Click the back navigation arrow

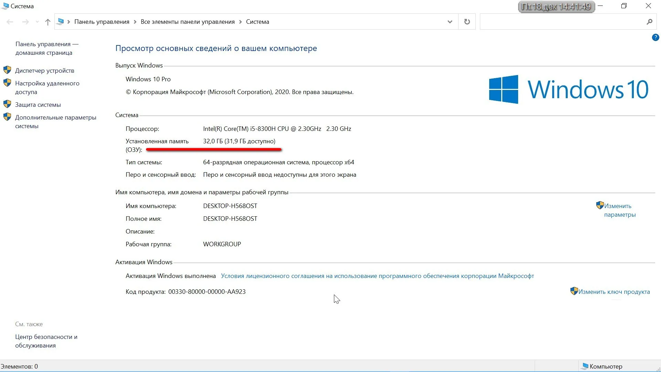10,22
